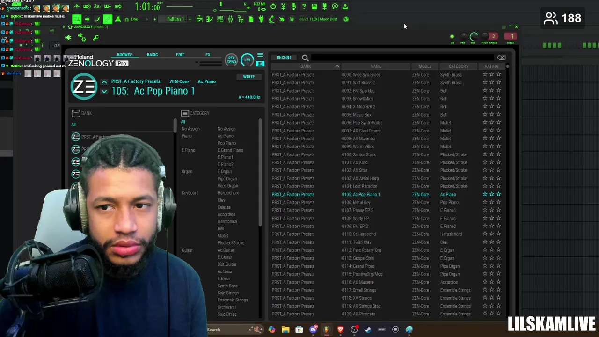This screenshot has width=599, height=337.
Task: Adjust the plugin PAN knob
Action: tap(463, 37)
